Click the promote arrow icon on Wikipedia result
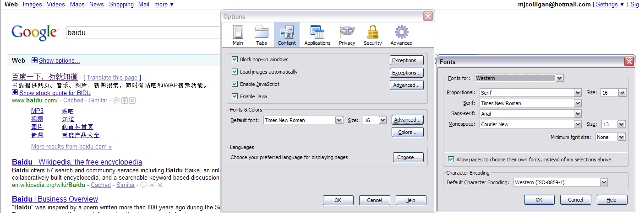 pyautogui.click(x=152, y=185)
